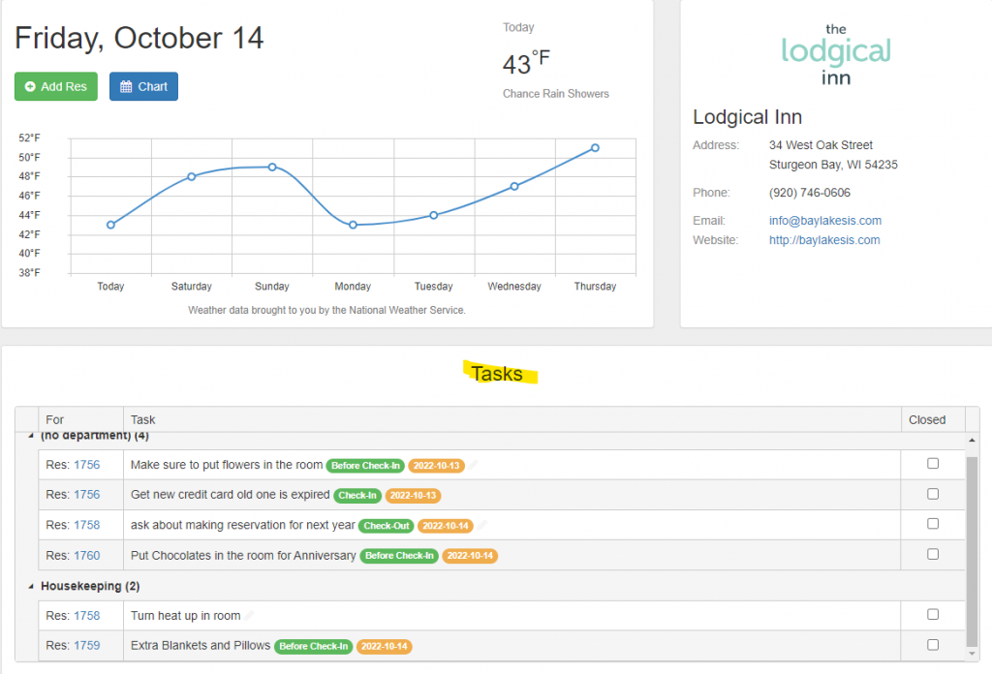Select Sunday's data point on the weather chart

271,168
